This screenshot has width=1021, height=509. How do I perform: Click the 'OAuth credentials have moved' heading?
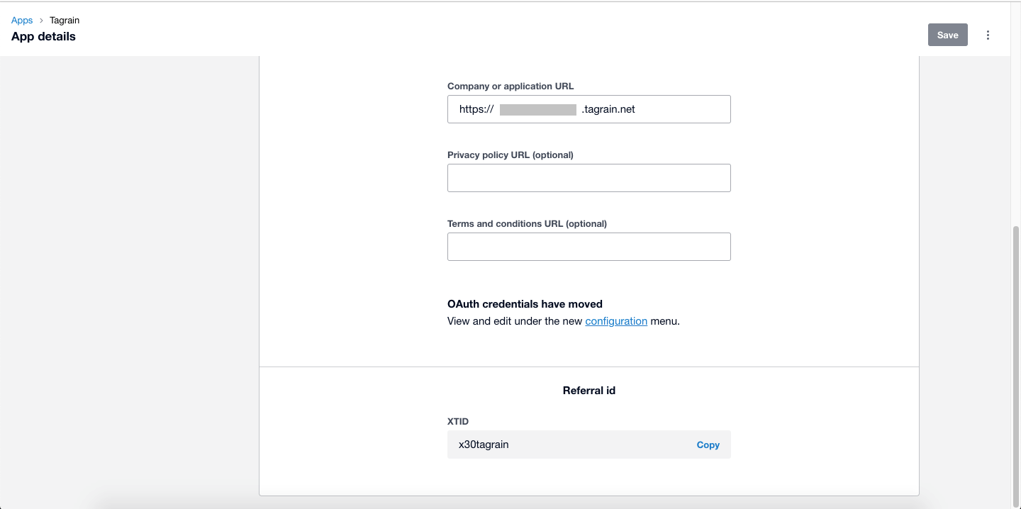pyautogui.click(x=525, y=304)
